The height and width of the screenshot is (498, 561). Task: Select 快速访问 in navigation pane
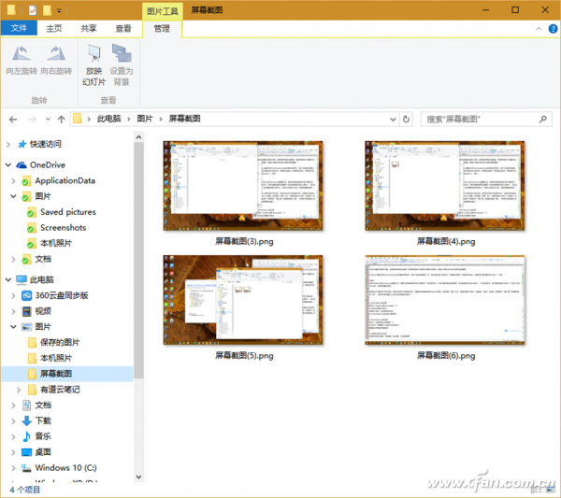(46, 144)
